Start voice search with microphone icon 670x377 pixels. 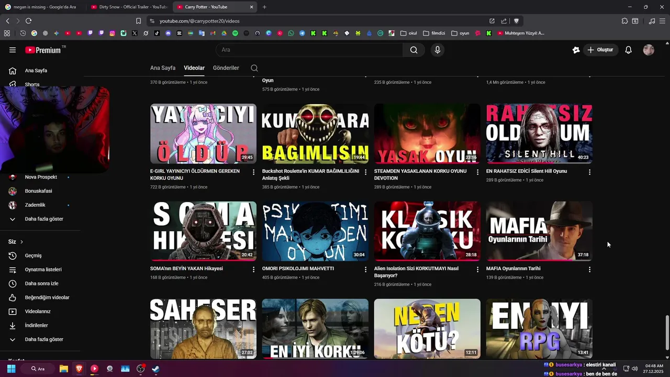tap(438, 50)
